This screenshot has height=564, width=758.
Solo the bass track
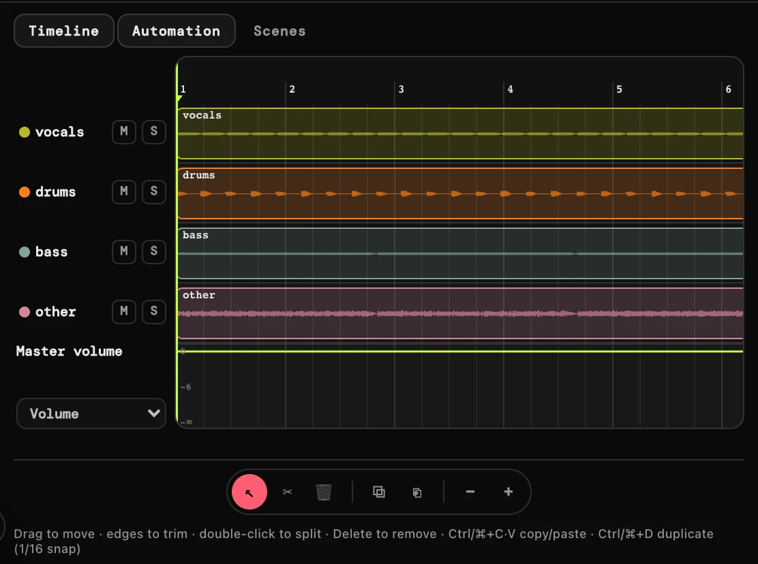154,251
